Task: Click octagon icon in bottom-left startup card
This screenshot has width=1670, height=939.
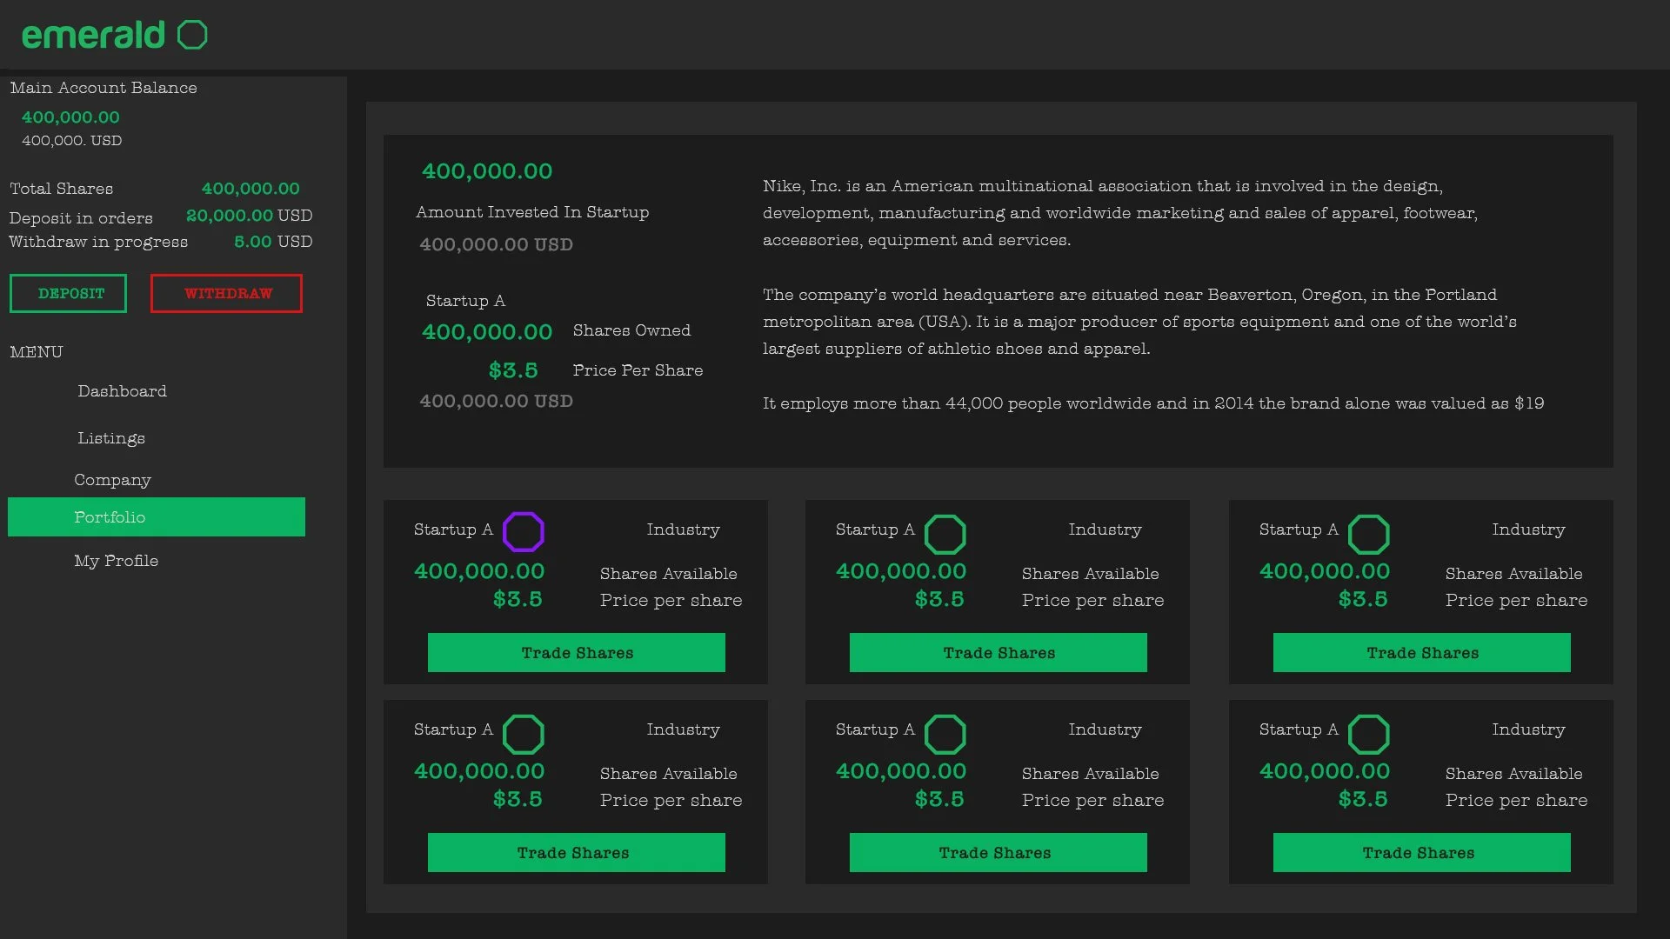Action: coord(524,734)
